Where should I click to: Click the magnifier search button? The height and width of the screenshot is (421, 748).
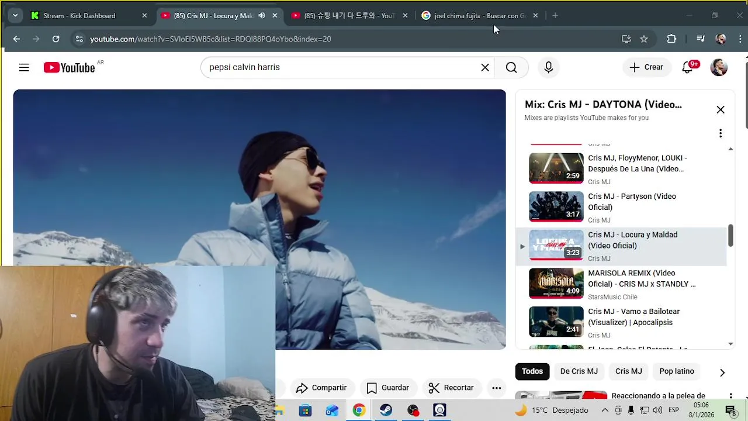pyautogui.click(x=511, y=67)
